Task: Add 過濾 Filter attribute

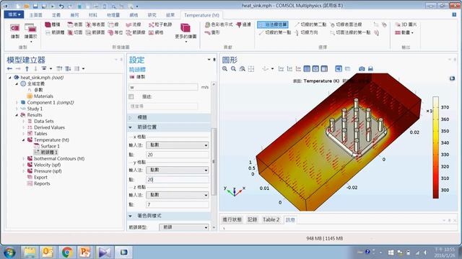Action: [x=243, y=24]
